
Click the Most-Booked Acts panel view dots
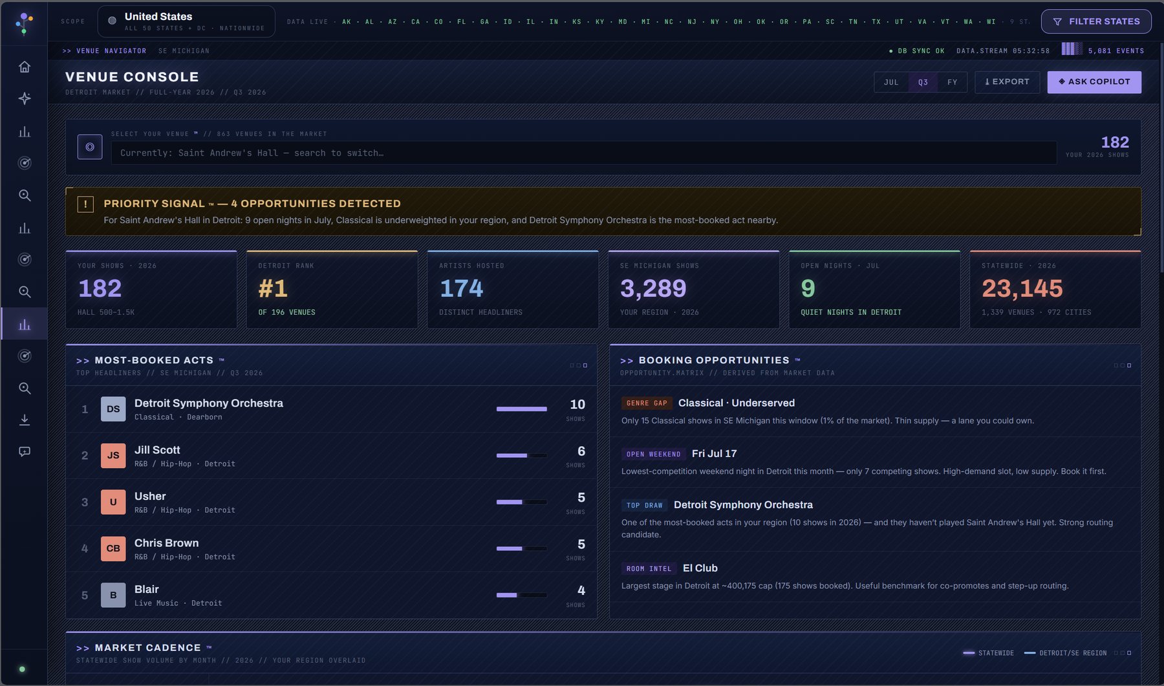tap(579, 365)
